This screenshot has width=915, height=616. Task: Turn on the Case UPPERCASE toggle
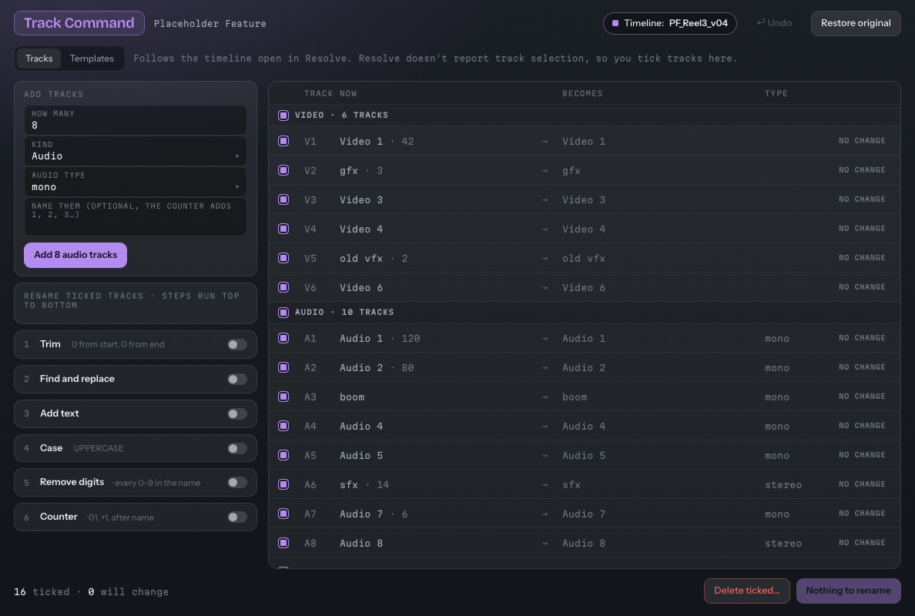click(x=237, y=449)
